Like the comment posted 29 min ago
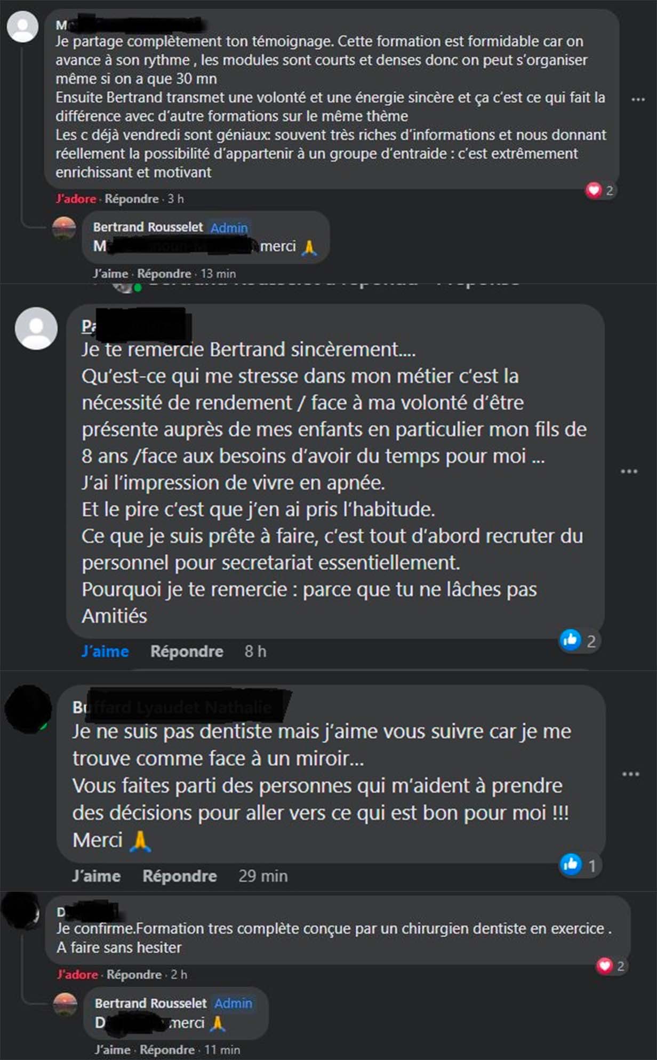This screenshot has width=657, height=1060. [97, 876]
